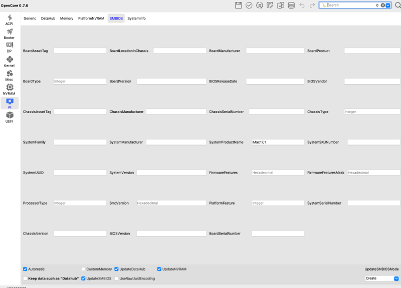Switch to the PlatformNVRAM tab
This screenshot has height=288, width=401.
click(91, 18)
